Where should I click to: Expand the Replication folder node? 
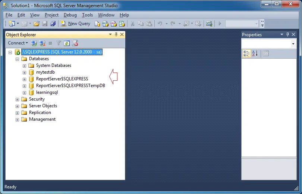pos(17,113)
